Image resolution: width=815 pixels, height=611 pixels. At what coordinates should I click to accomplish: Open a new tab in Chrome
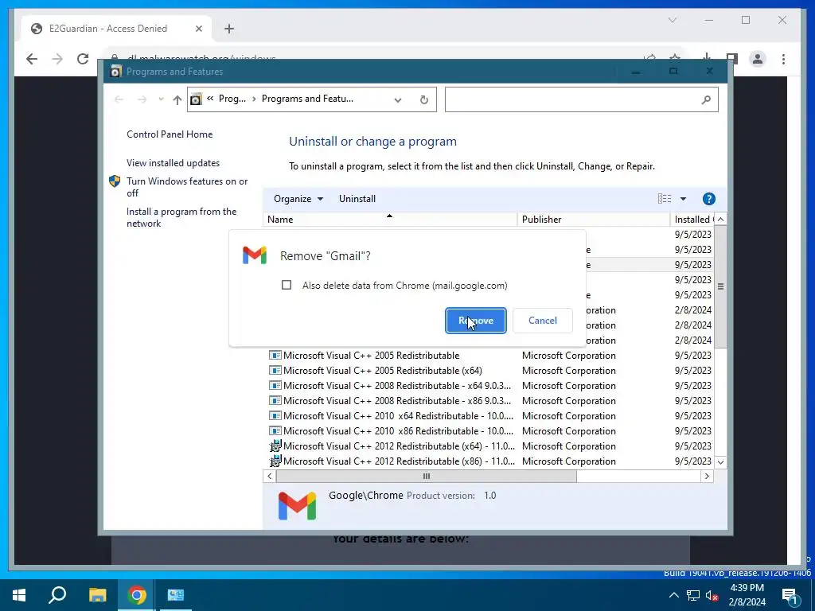point(229,29)
